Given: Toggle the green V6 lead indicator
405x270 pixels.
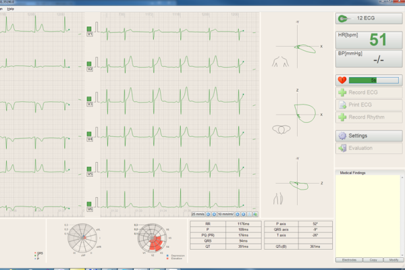Looking at the screenshot, I should 89,204.
